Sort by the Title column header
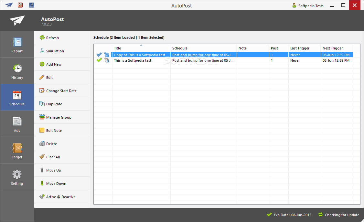This screenshot has width=364, height=222. pos(141,48)
